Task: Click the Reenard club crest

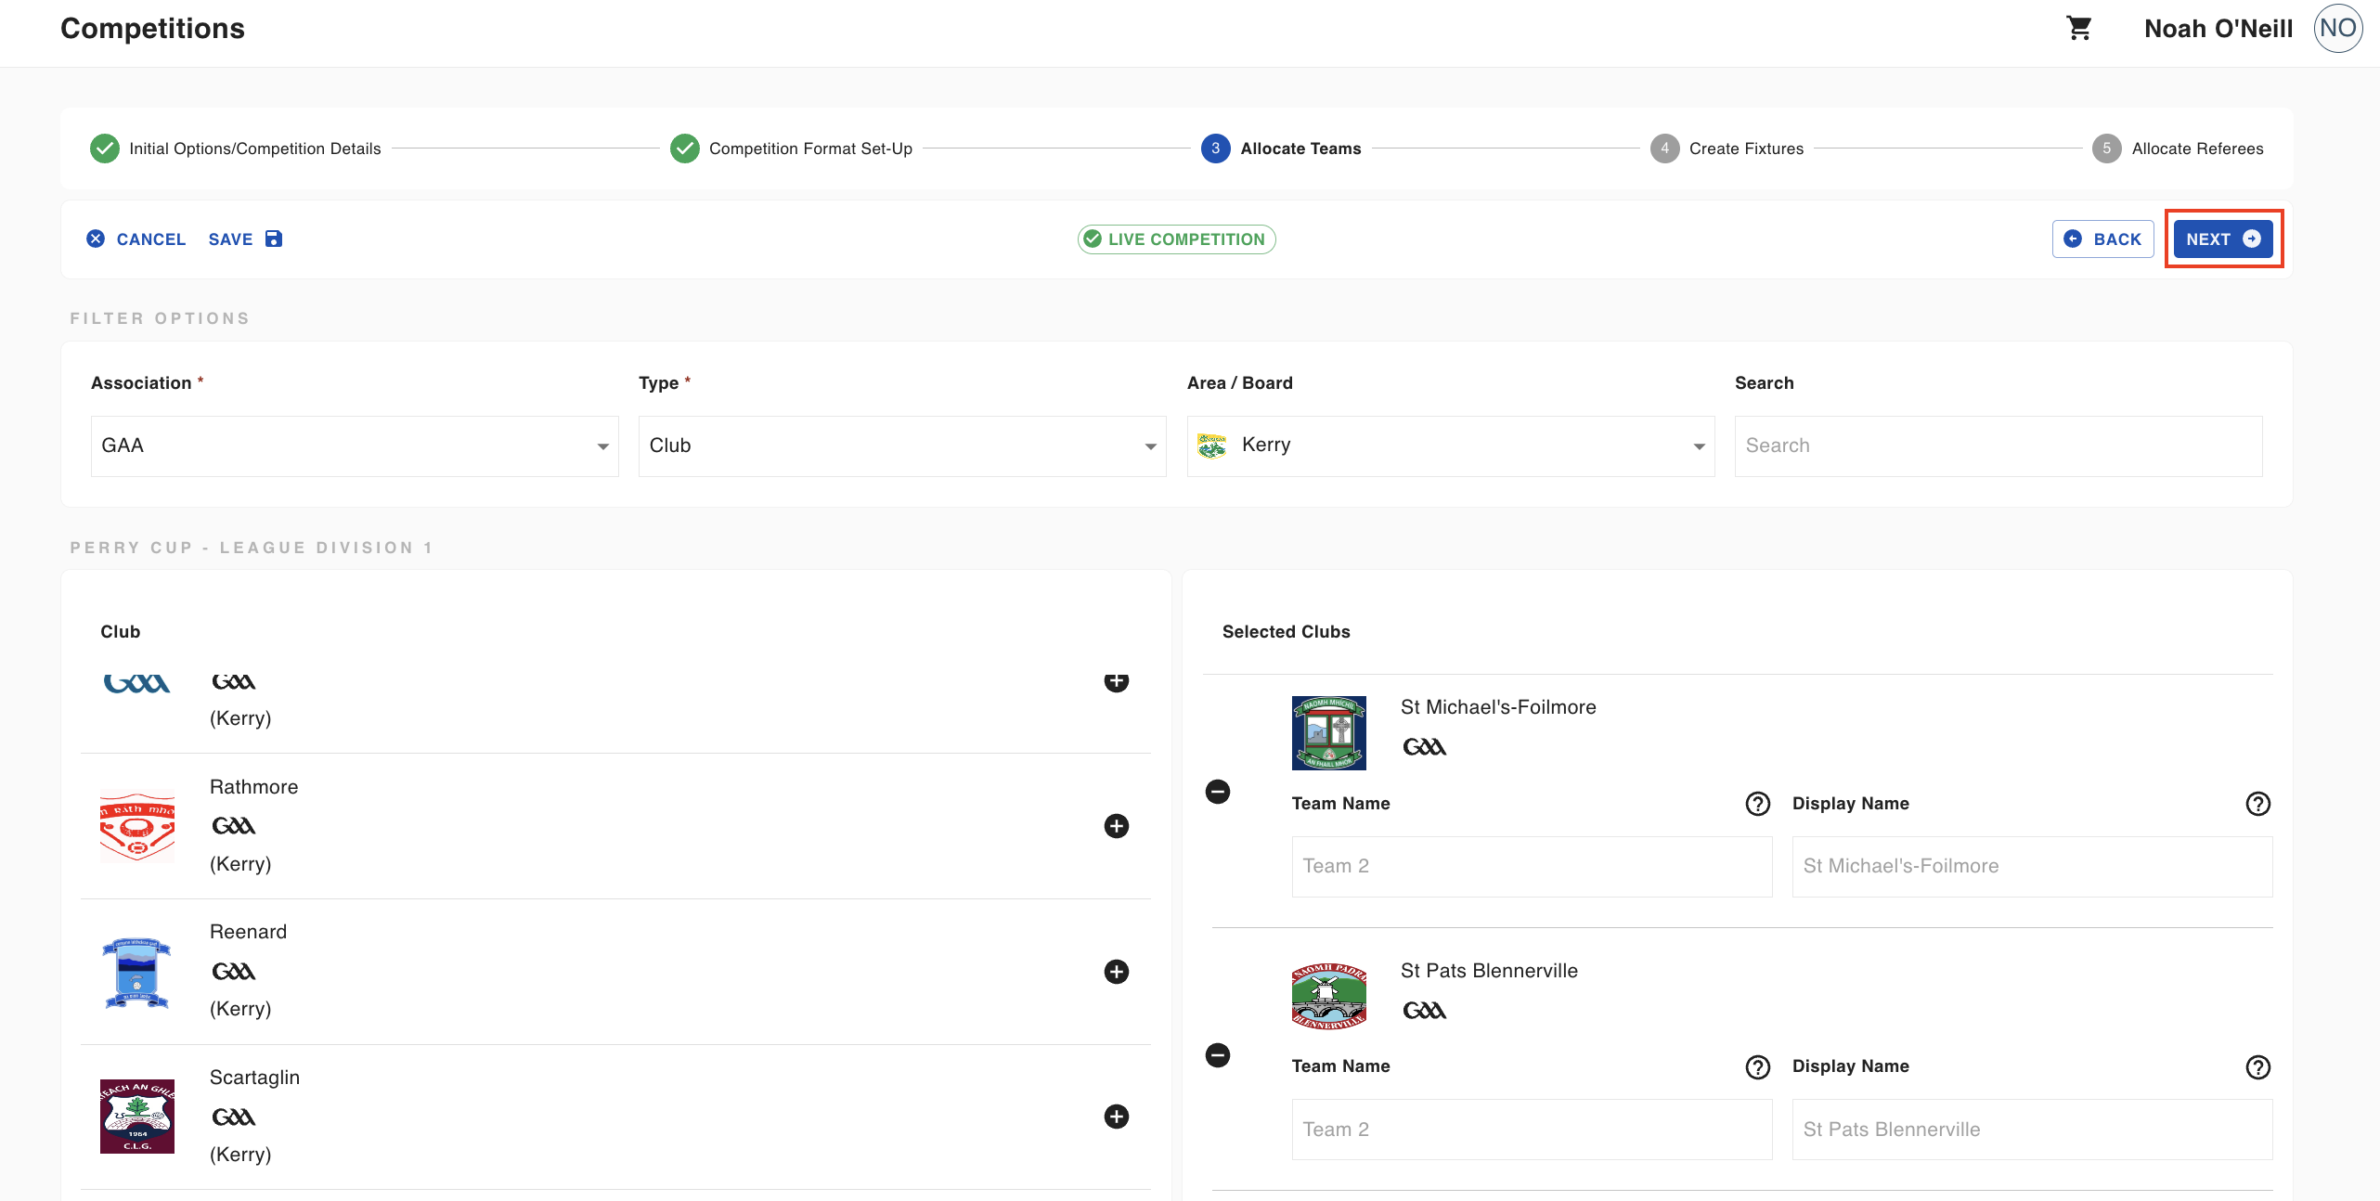Action: [137, 972]
